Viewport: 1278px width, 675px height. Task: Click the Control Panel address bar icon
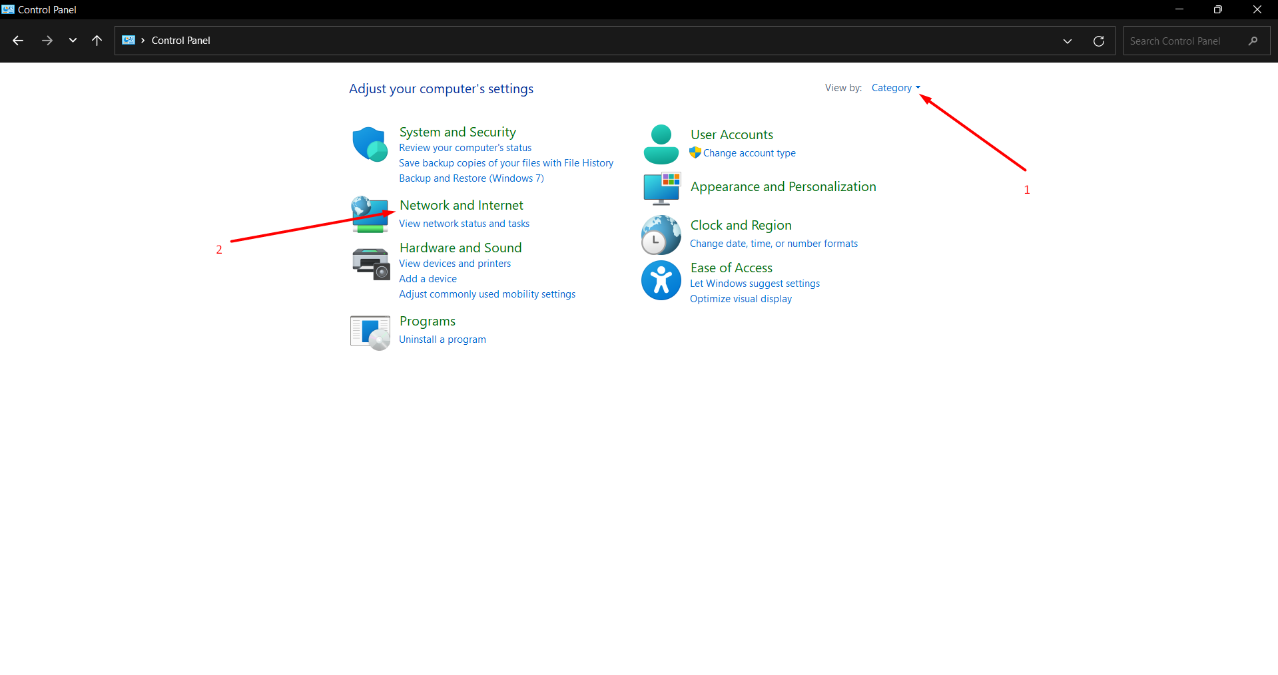[x=129, y=40]
